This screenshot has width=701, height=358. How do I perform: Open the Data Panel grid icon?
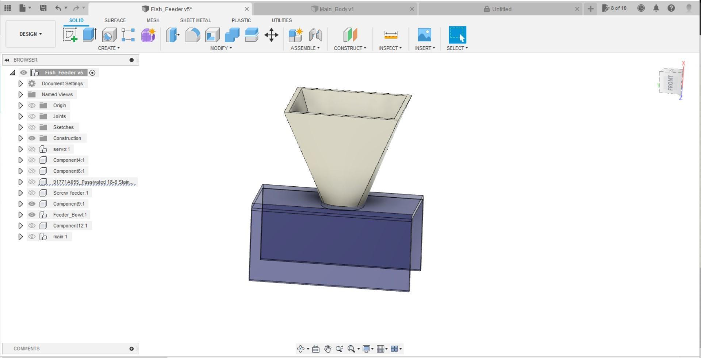pyautogui.click(x=8, y=8)
